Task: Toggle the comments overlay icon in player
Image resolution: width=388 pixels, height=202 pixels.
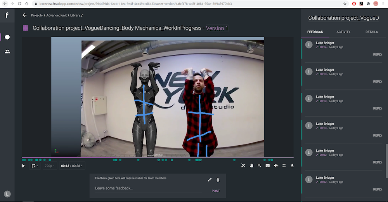Action: coord(267,165)
